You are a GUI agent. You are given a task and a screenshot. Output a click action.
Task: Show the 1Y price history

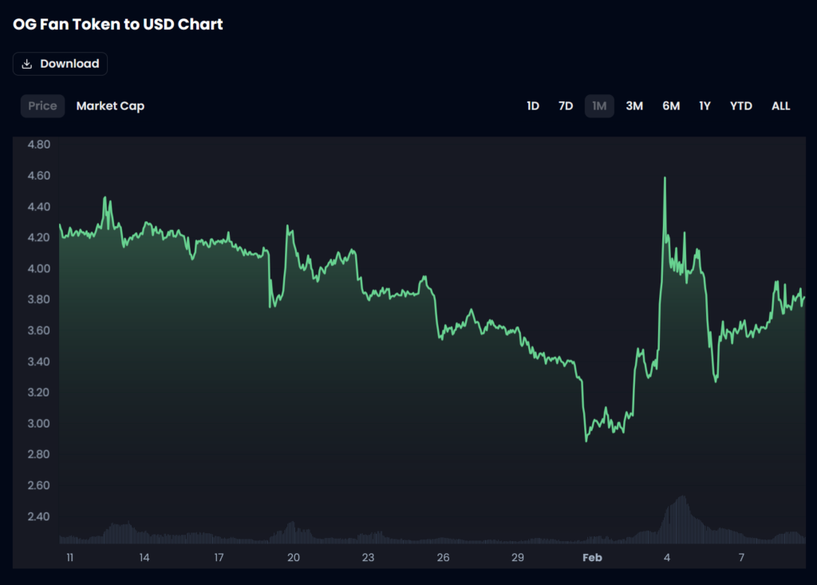[705, 106]
